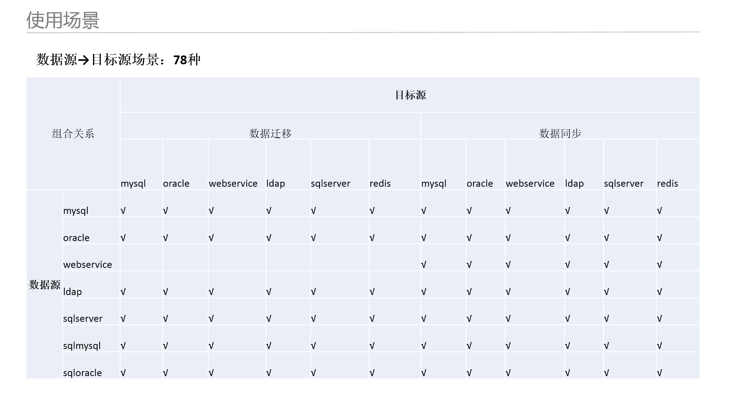Select oracle column under 数据同步

point(480,184)
